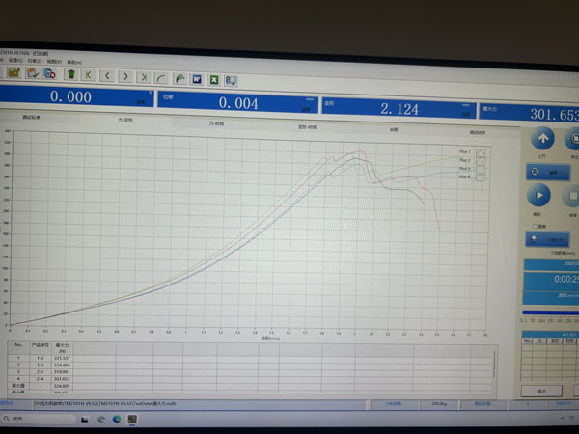Jump to first record arrow icon
The width and height of the screenshot is (579, 434).
[x=89, y=73]
